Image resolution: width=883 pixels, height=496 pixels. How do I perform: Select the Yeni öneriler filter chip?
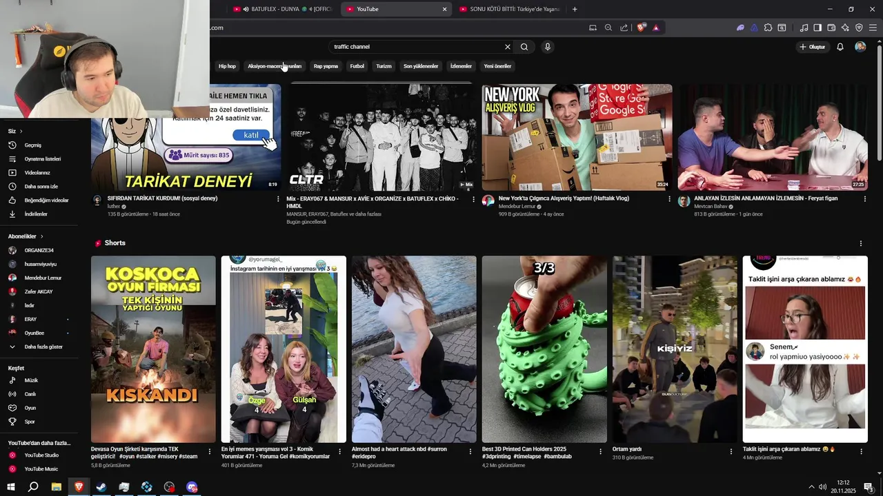click(x=497, y=66)
